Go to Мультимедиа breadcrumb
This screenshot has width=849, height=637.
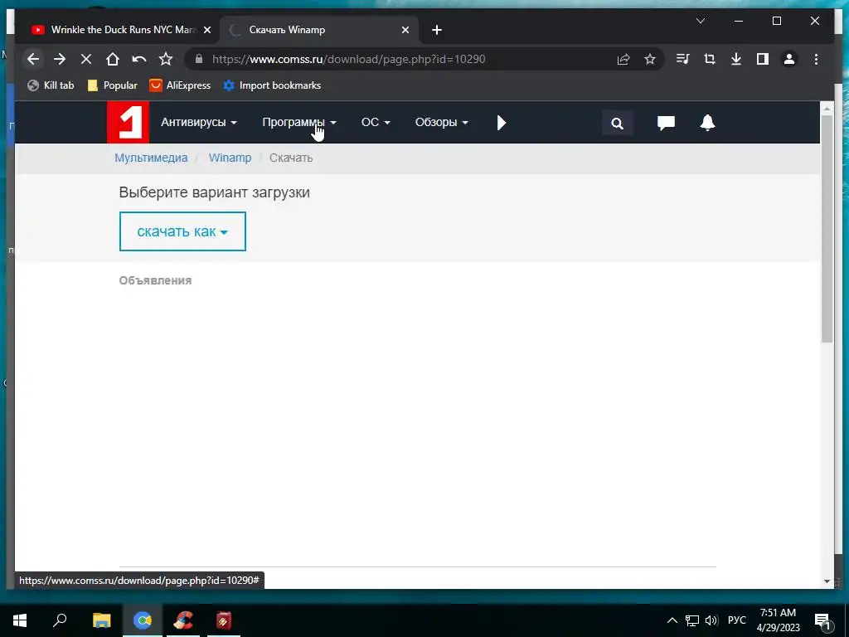click(x=151, y=158)
